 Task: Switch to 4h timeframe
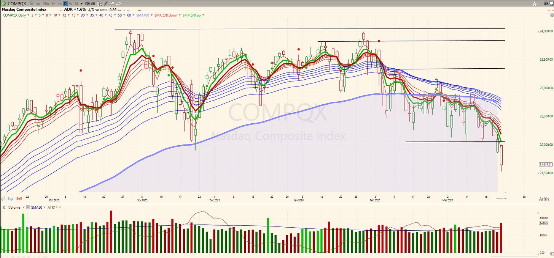[x=60, y=3]
